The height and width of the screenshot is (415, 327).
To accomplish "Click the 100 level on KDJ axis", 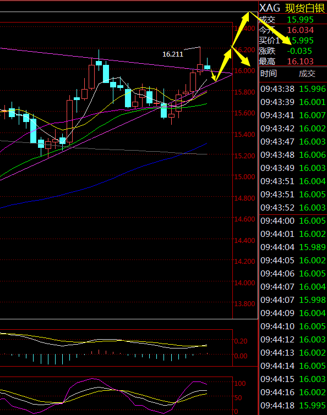I will 240,384.
